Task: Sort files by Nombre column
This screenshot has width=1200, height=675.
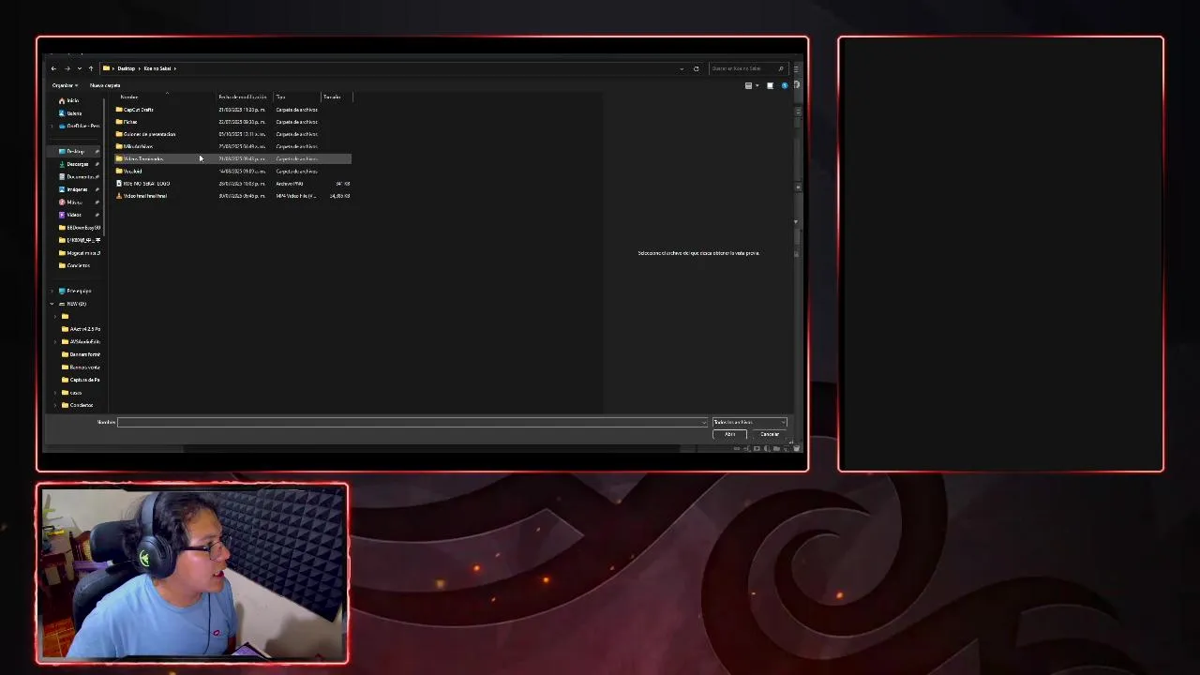Action: pyautogui.click(x=129, y=97)
